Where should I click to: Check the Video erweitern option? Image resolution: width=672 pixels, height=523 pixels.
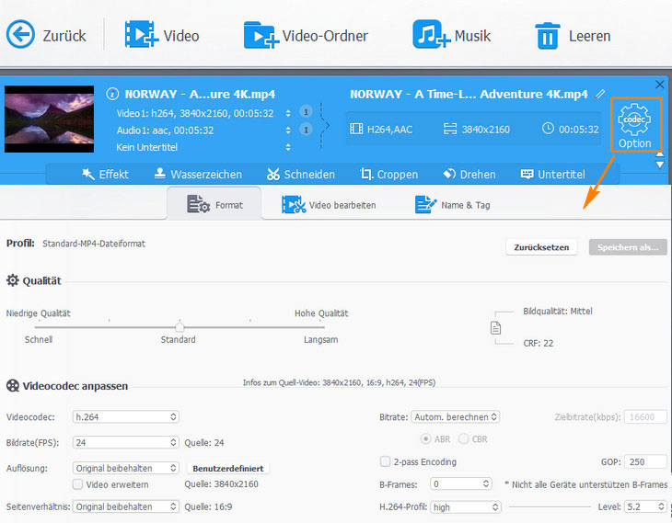78,483
